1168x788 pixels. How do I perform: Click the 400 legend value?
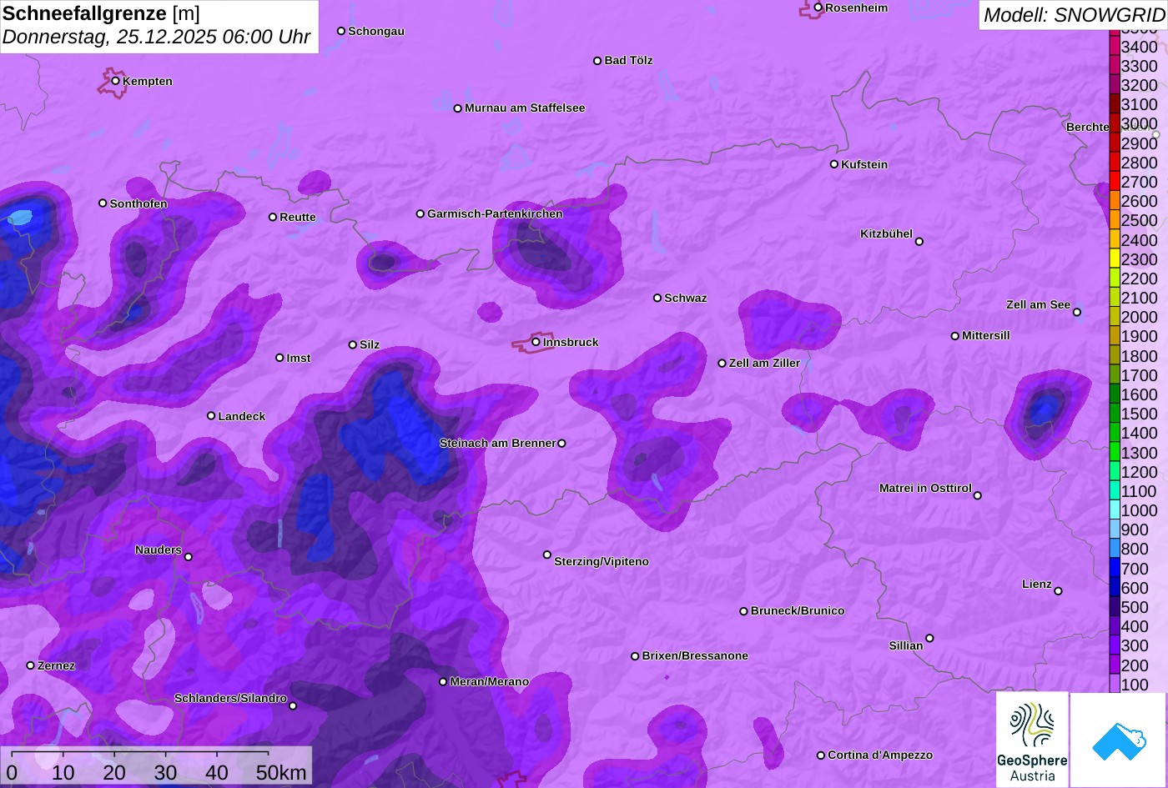point(1134,626)
